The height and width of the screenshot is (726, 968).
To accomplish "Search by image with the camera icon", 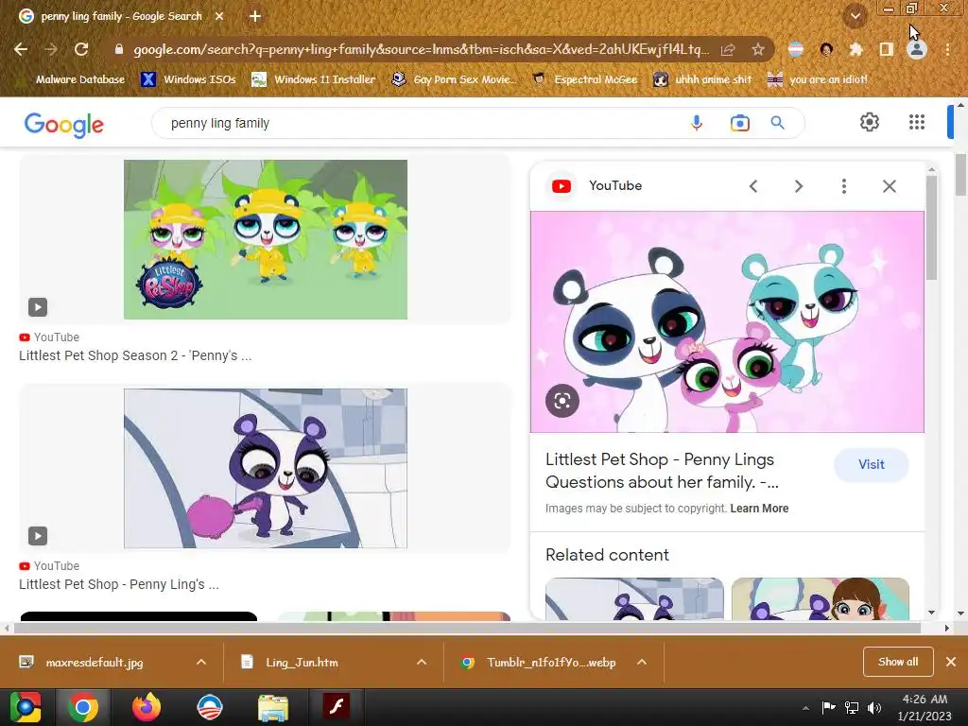I will [x=739, y=123].
